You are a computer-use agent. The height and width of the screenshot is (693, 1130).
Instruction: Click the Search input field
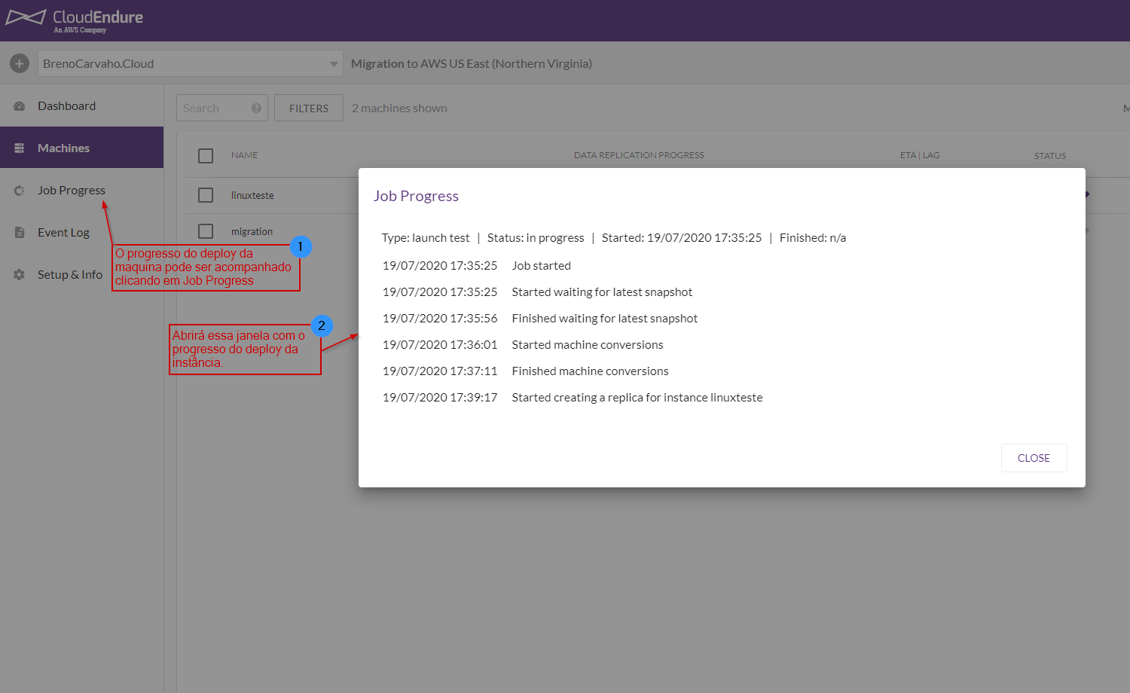coord(213,108)
